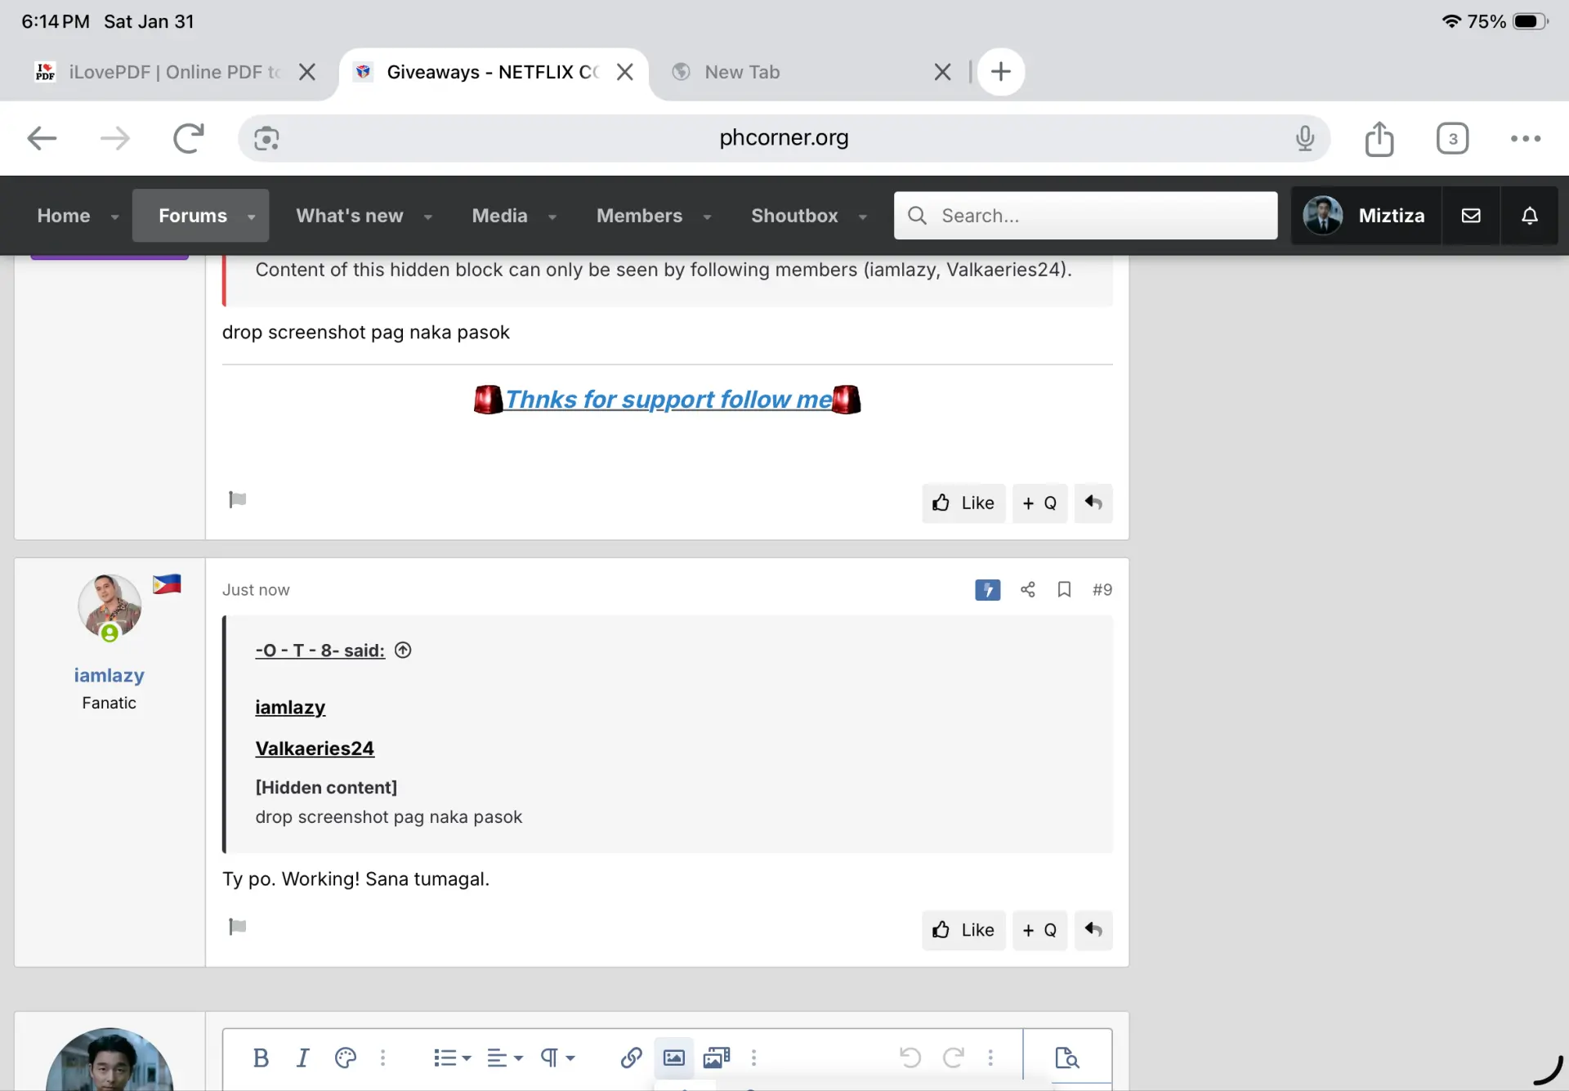The height and width of the screenshot is (1091, 1569).
Task: Open What's new menu item
Action: point(349,216)
